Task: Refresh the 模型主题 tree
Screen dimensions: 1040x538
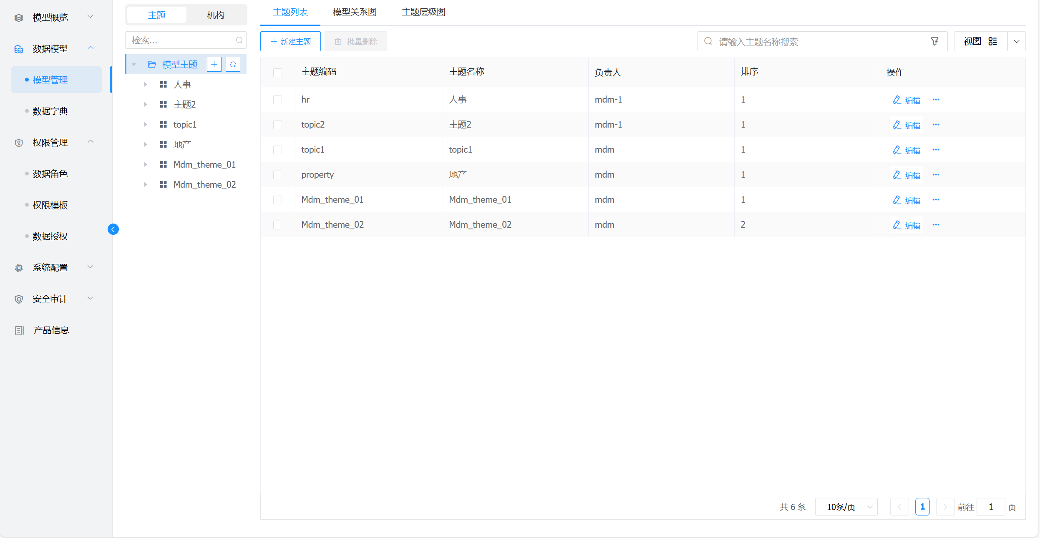Action: click(x=233, y=64)
